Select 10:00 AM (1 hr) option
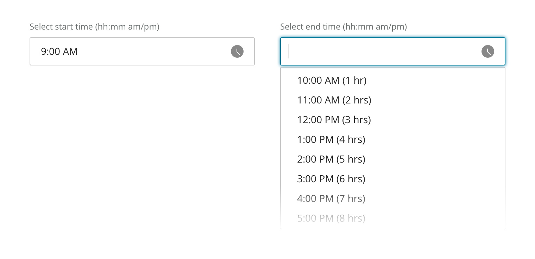Viewport: 535px width, 259px height. pyautogui.click(x=332, y=80)
